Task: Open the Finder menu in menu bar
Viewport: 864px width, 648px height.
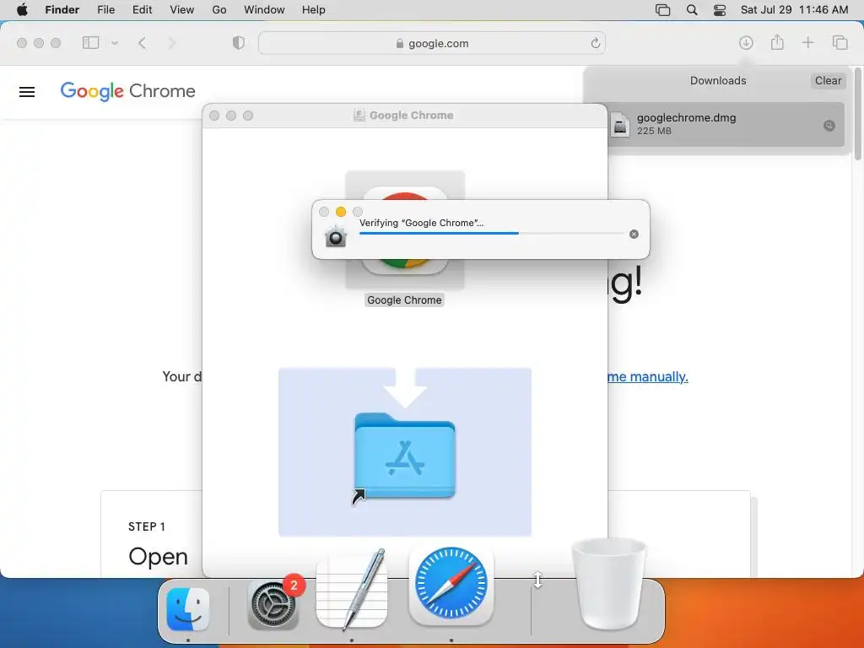Action: [x=62, y=10]
